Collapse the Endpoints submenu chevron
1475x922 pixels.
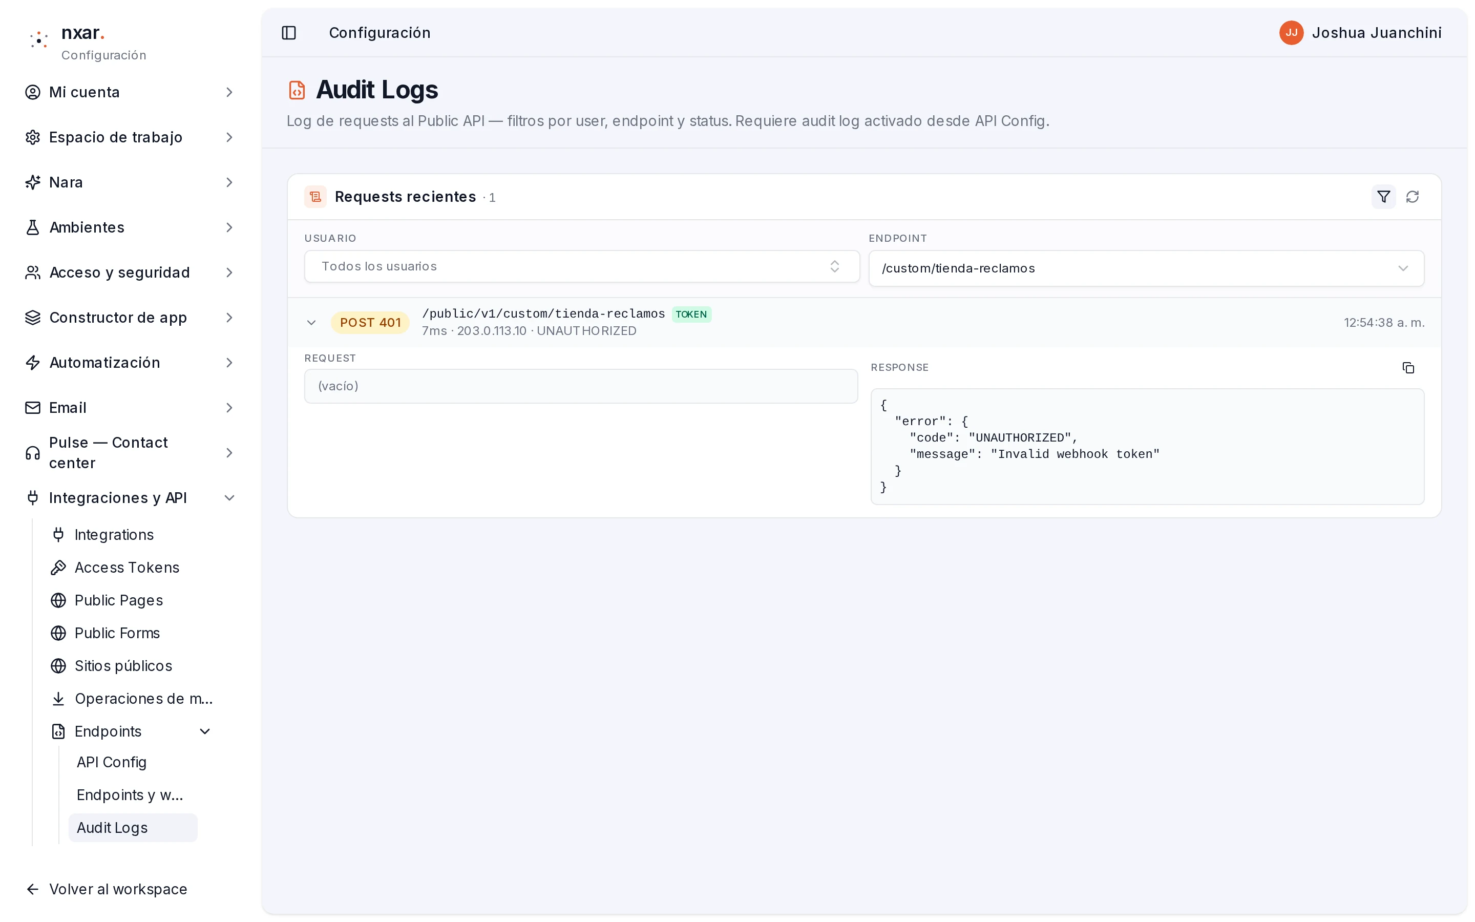[205, 731]
